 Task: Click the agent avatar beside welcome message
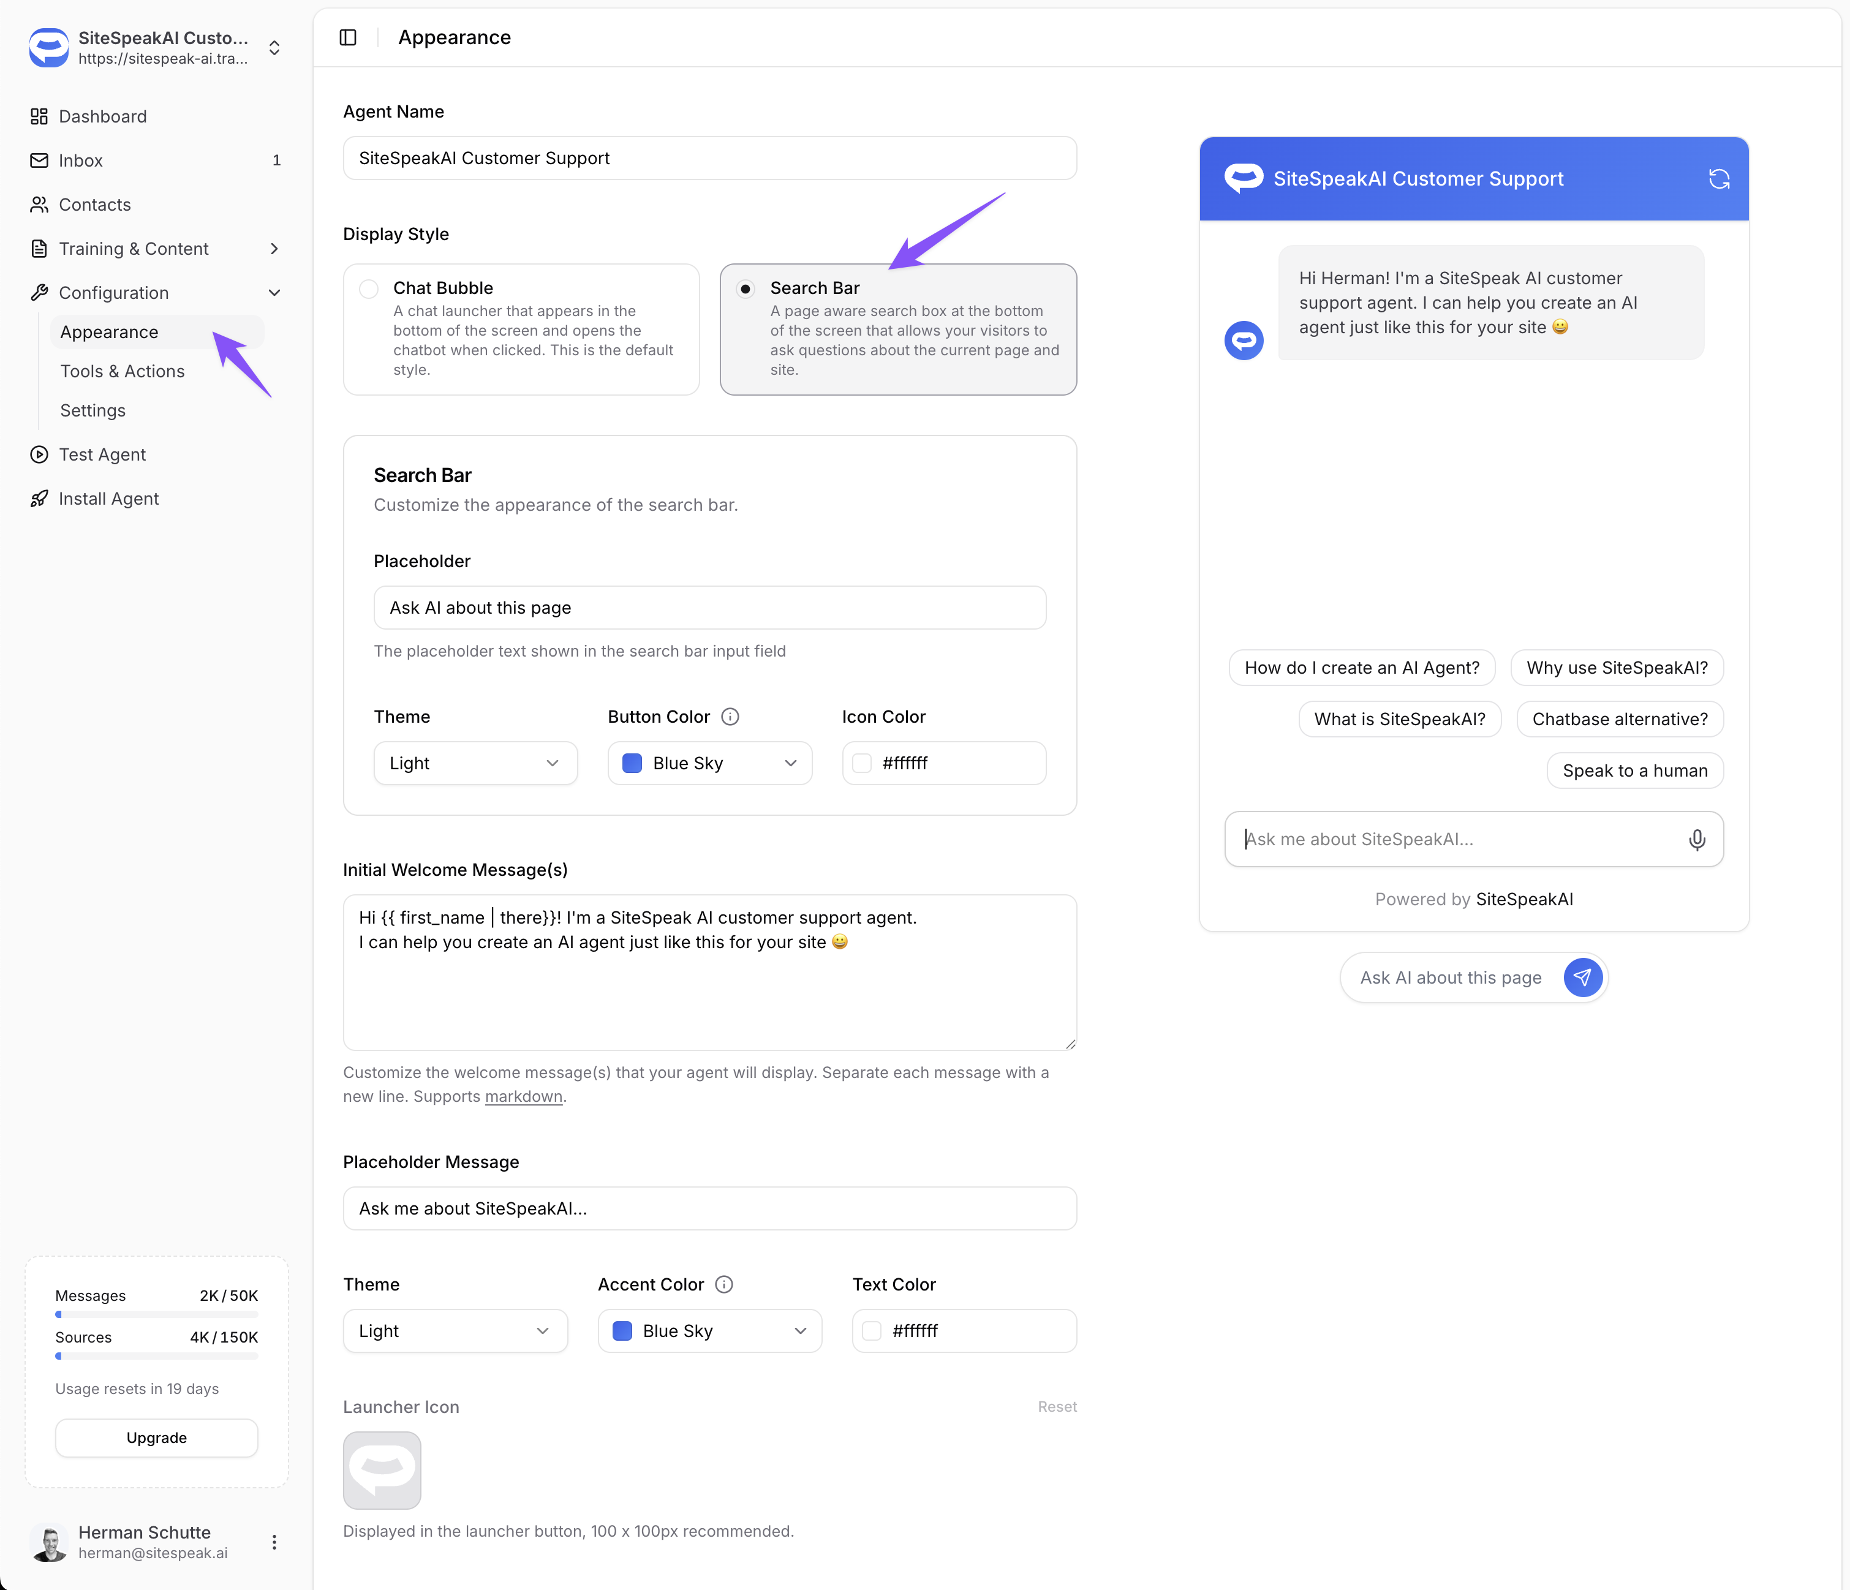point(1244,340)
